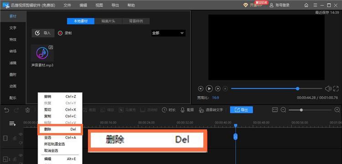342x164 pixels.
Task: Choose 全选 Ctrl+A in the context menu
Action: click(60, 138)
